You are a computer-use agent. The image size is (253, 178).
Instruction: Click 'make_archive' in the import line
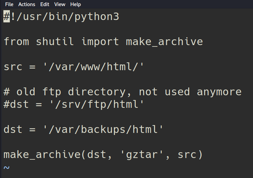click(x=164, y=42)
